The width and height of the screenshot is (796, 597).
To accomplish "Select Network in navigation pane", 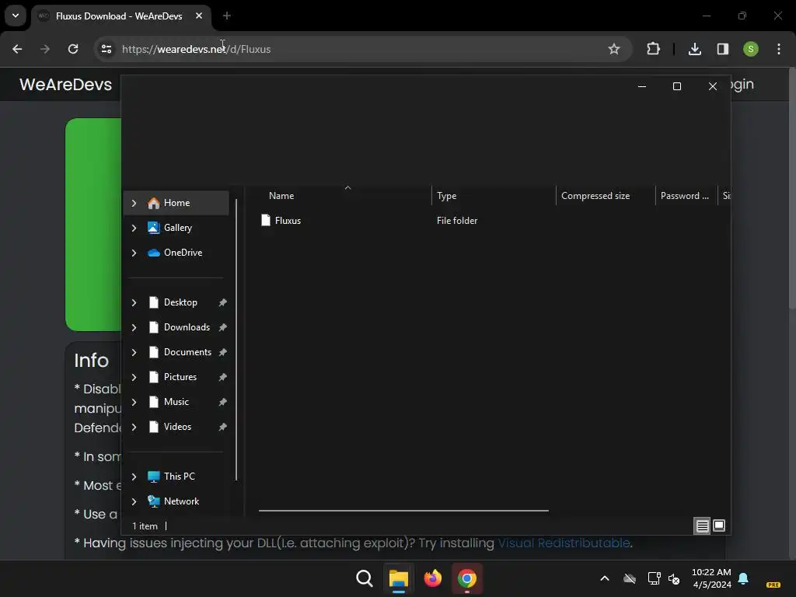I will [x=176, y=501].
